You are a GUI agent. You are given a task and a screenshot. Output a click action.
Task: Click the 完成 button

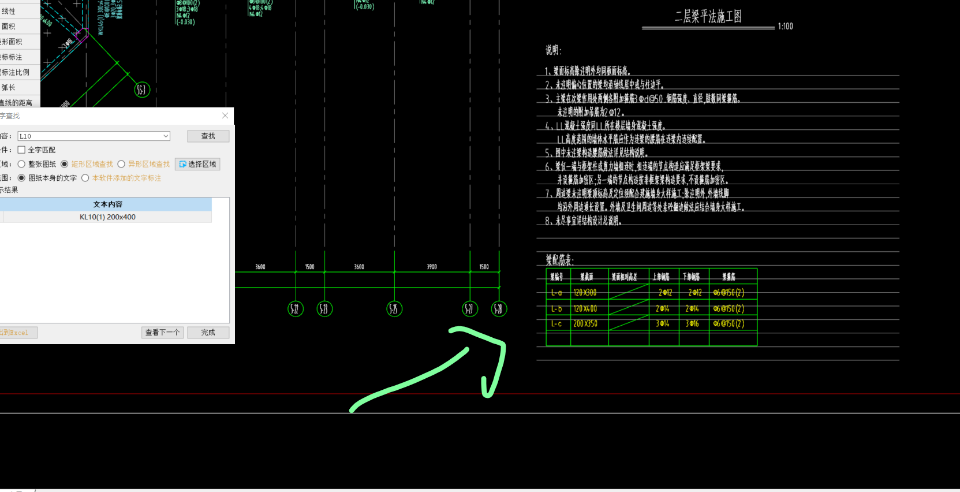click(208, 333)
